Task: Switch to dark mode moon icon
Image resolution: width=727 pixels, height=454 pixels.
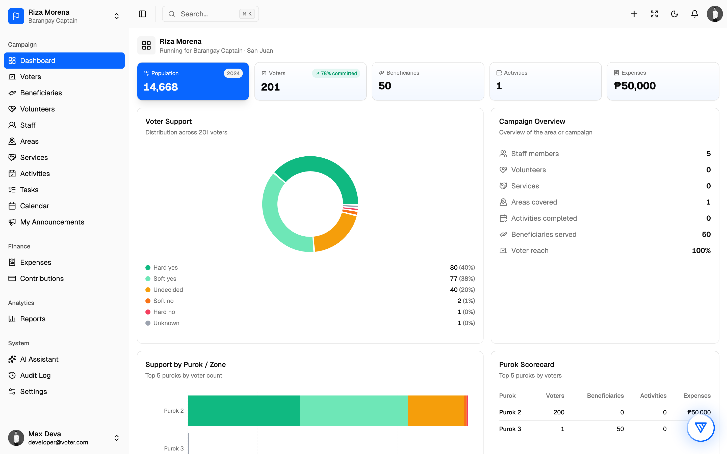Action: 674,14
